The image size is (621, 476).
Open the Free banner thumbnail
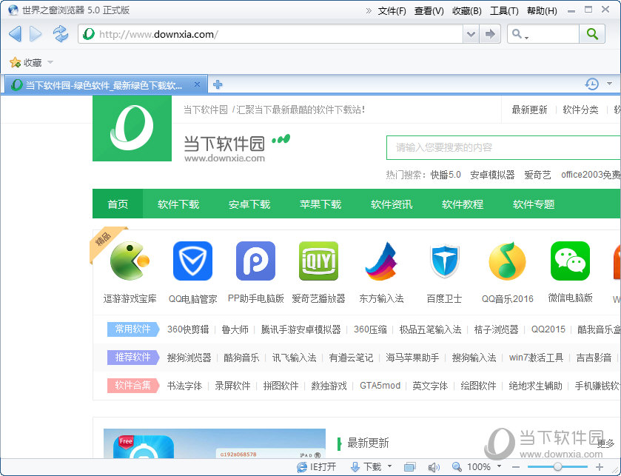pos(215,443)
